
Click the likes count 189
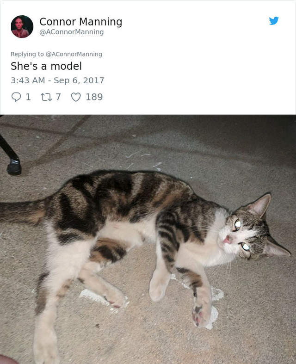tap(94, 97)
